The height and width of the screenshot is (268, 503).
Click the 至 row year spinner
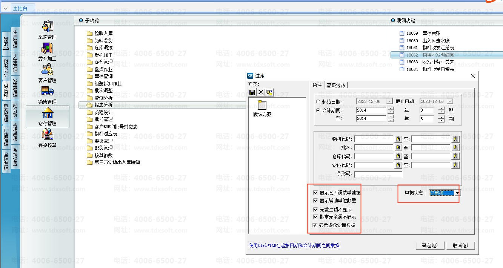point(391,119)
